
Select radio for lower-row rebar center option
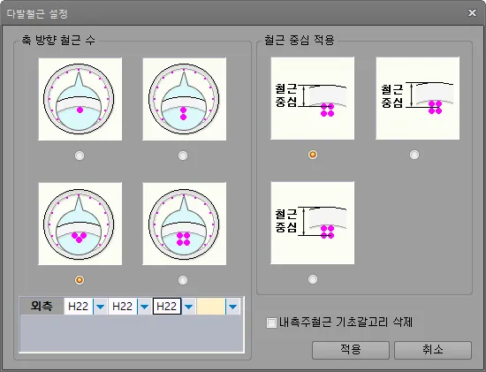point(313,279)
